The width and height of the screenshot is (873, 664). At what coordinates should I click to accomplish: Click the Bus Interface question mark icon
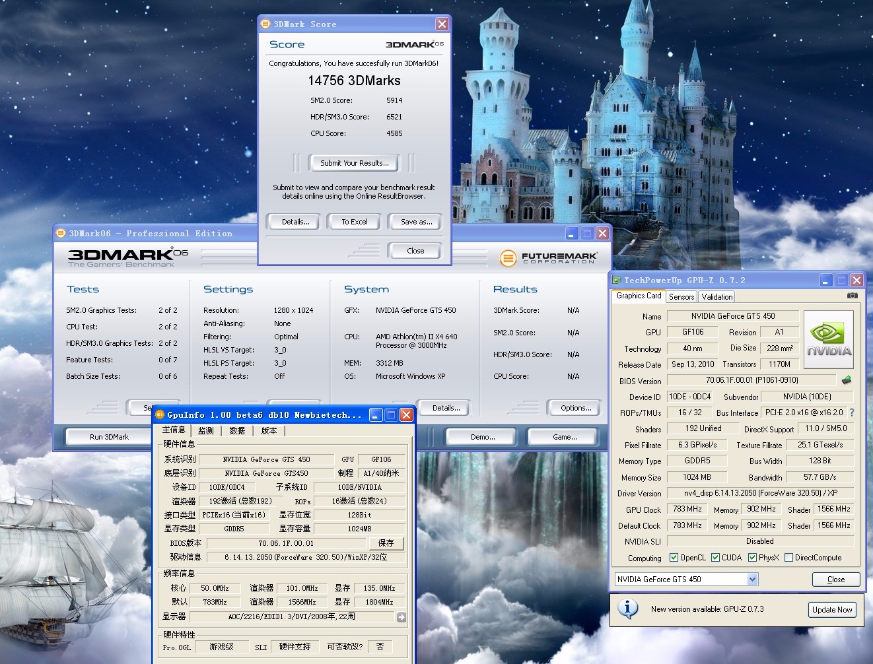(x=852, y=413)
